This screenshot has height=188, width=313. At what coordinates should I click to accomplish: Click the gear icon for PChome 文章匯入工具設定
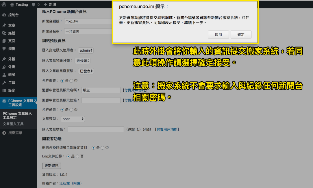click(4, 101)
